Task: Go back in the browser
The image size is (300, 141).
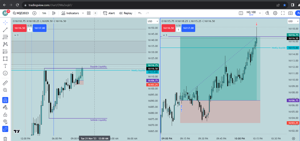Action: [5, 5]
